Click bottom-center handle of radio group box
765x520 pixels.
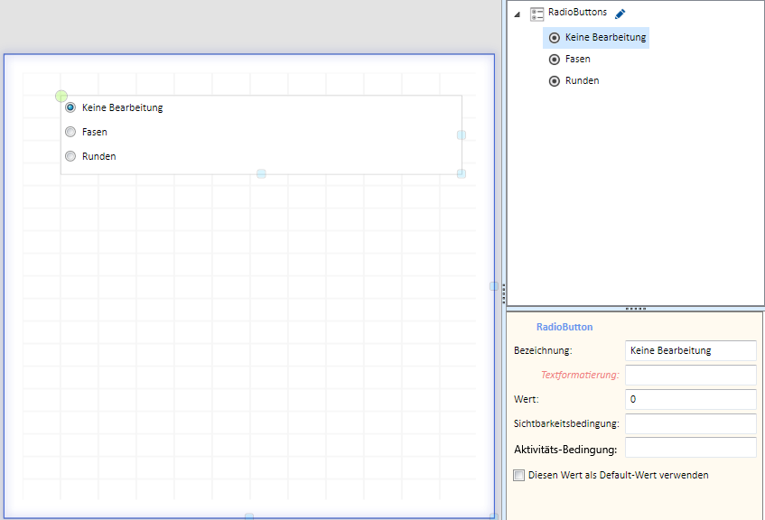(261, 173)
